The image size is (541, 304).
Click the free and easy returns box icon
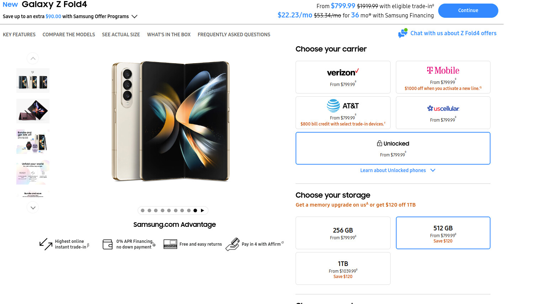pos(170,244)
